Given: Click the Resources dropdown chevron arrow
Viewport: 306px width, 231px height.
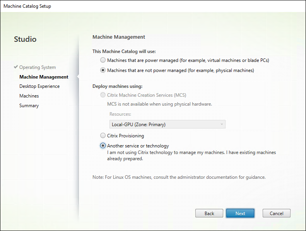Looking at the screenshot, I should (x=222, y=124).
